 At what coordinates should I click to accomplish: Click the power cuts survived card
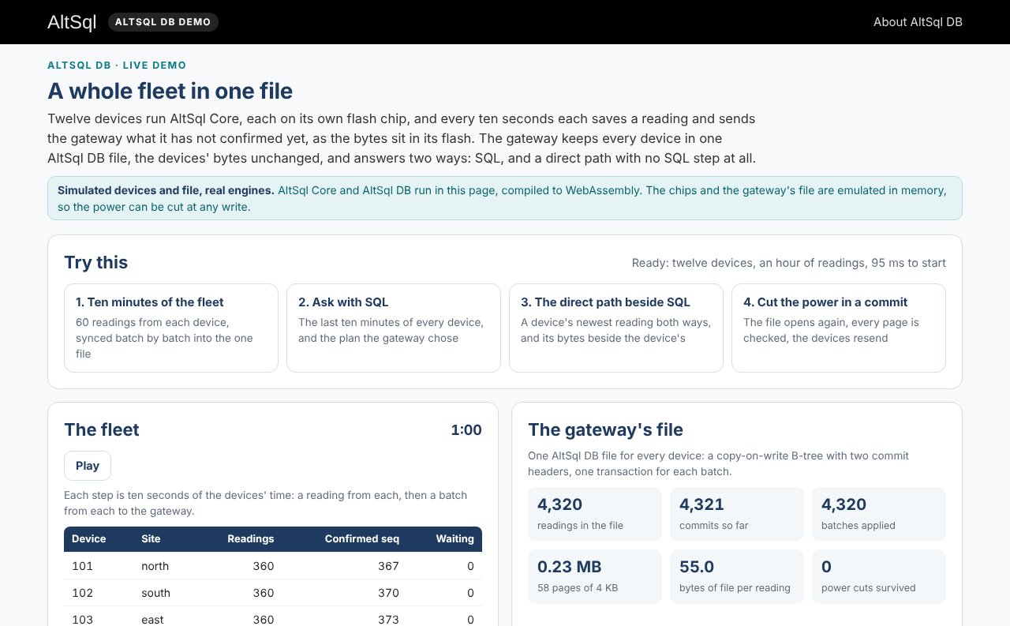879,576
